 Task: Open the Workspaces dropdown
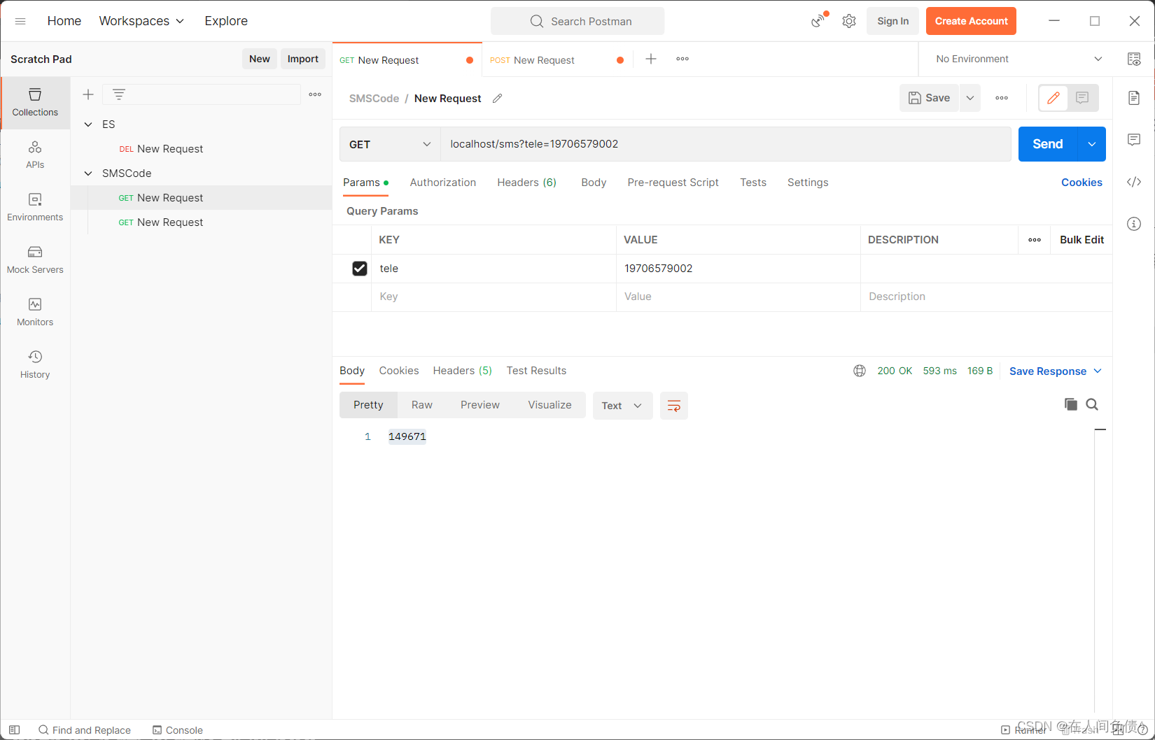click(141, 21)
